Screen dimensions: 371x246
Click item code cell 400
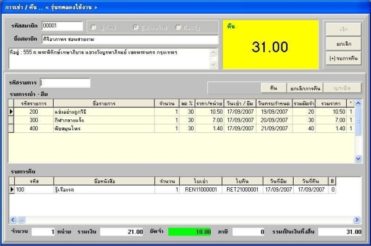[x=33, y=128]
